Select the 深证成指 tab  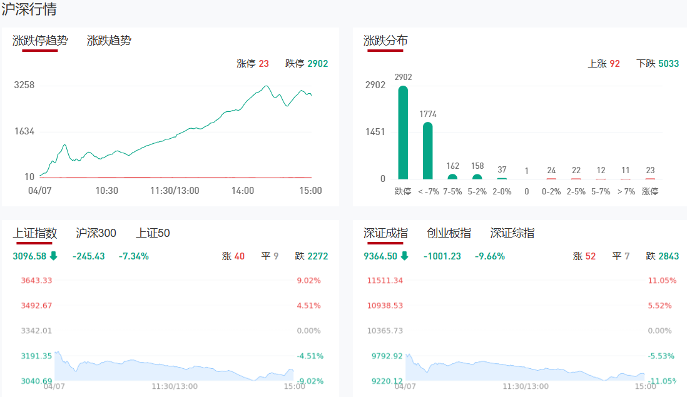[385, 233]
